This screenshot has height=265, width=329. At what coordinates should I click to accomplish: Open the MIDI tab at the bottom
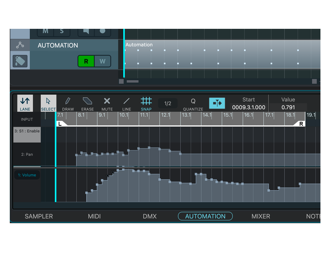pyautogui.click(x=94, y=216)
